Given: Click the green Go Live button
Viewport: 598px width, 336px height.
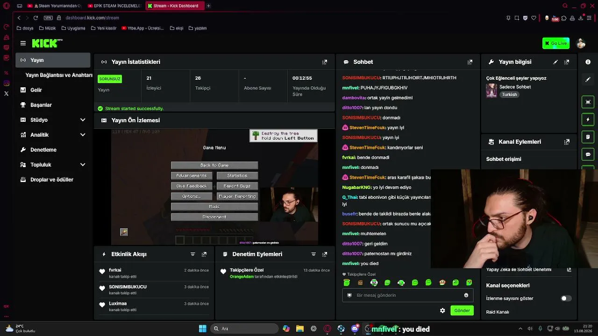Looking at the screenshot, I should pos(556,43).
